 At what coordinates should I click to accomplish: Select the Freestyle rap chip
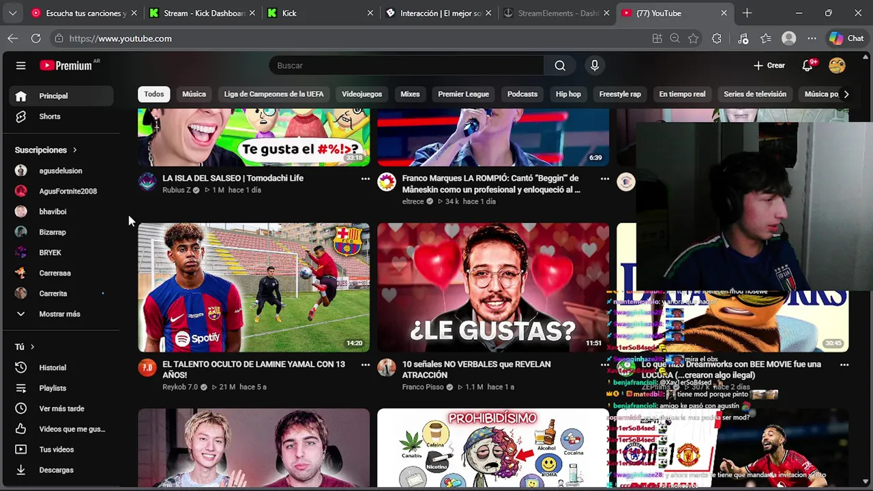pyautogui.click(x=620, y=94)
